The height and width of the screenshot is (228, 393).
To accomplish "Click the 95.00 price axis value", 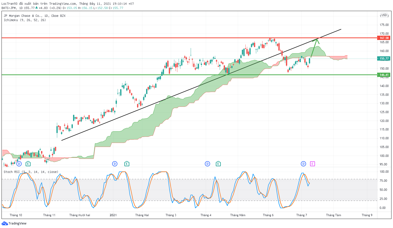I will pyautogui.click(x=383, y=164).
